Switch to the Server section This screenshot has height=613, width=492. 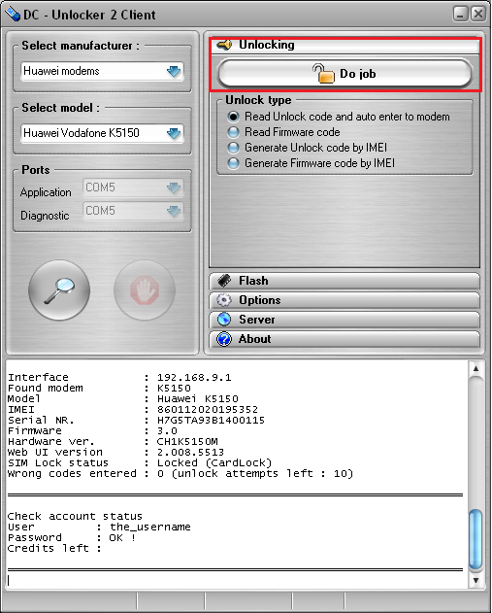344,320
